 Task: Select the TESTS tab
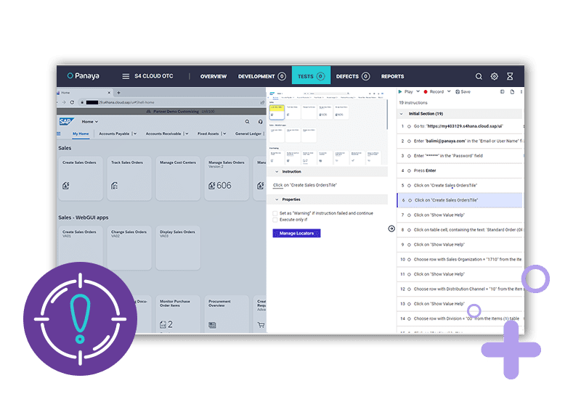tap(312, 76)
